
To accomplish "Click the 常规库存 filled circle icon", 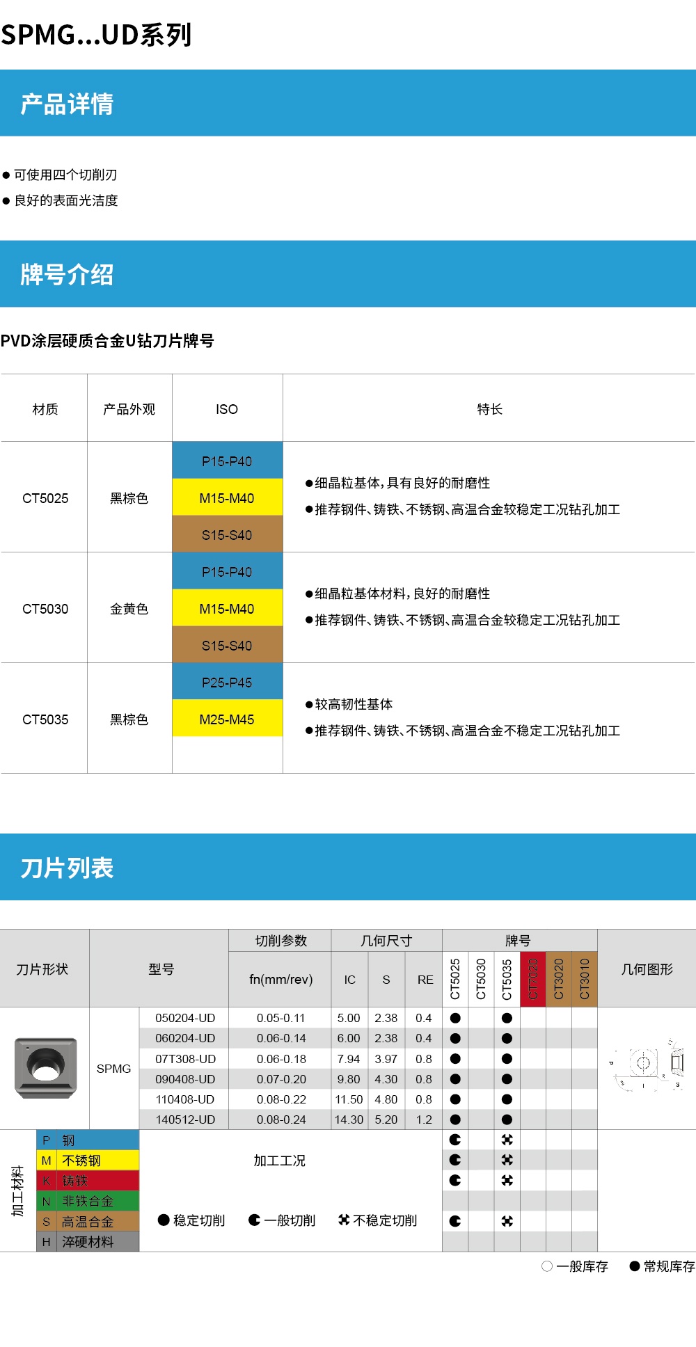I will (634, 1266).
